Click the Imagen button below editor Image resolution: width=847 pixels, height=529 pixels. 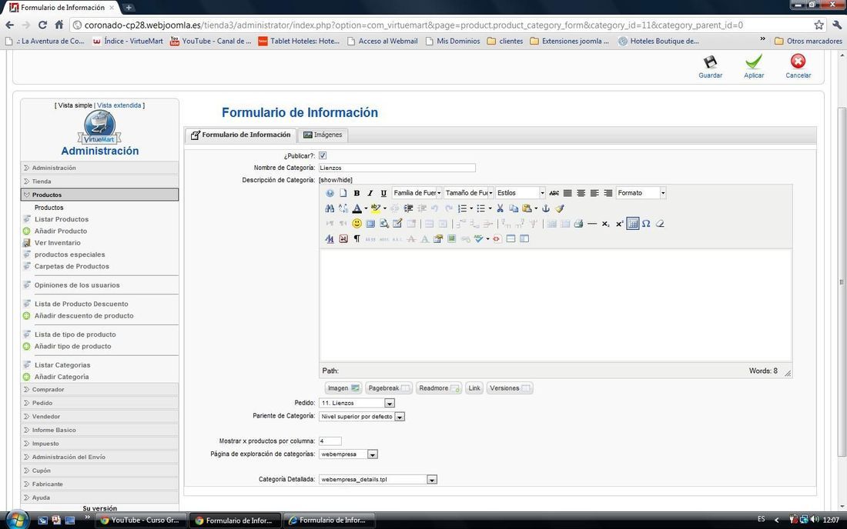pyautogui.click(x=343, y=388)
